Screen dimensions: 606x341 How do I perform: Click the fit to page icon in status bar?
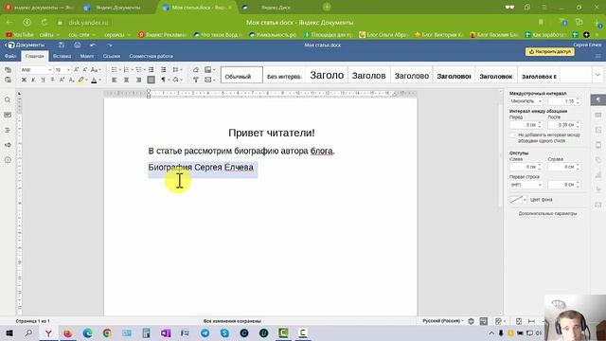pos(519,321)
